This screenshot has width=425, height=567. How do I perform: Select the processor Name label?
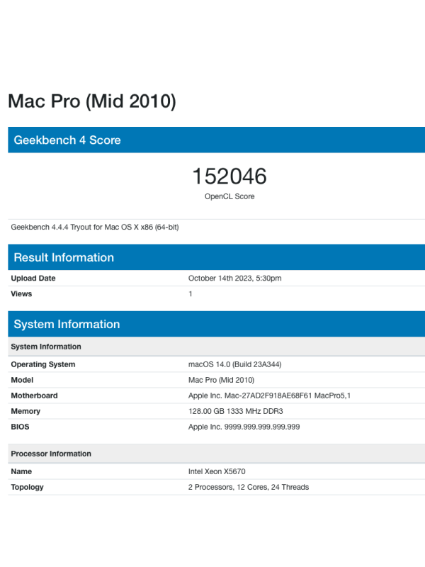click(21, 471)
